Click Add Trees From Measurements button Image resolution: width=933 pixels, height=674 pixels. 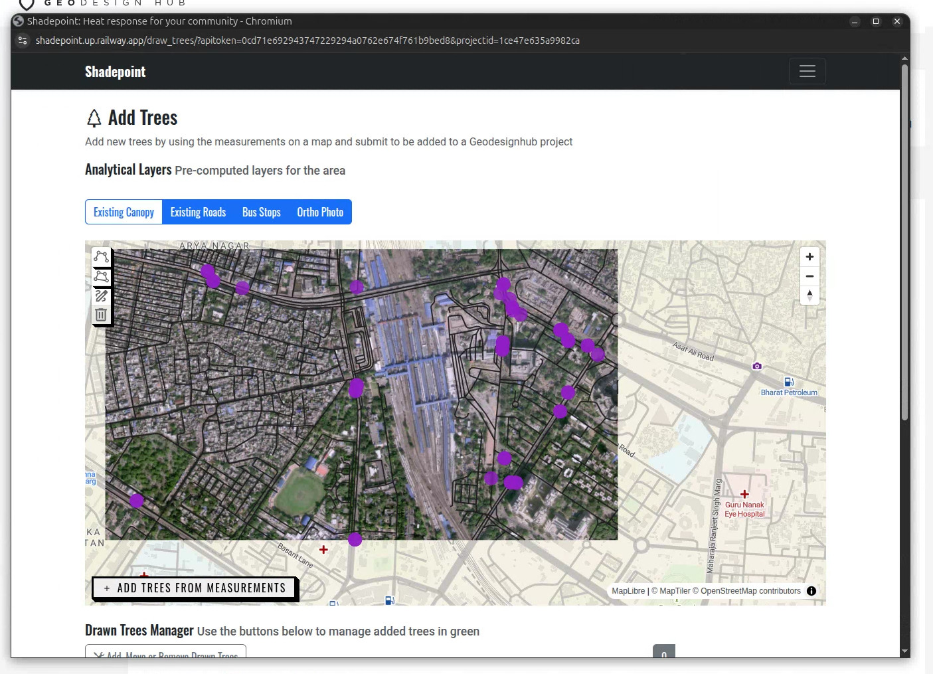195,588
